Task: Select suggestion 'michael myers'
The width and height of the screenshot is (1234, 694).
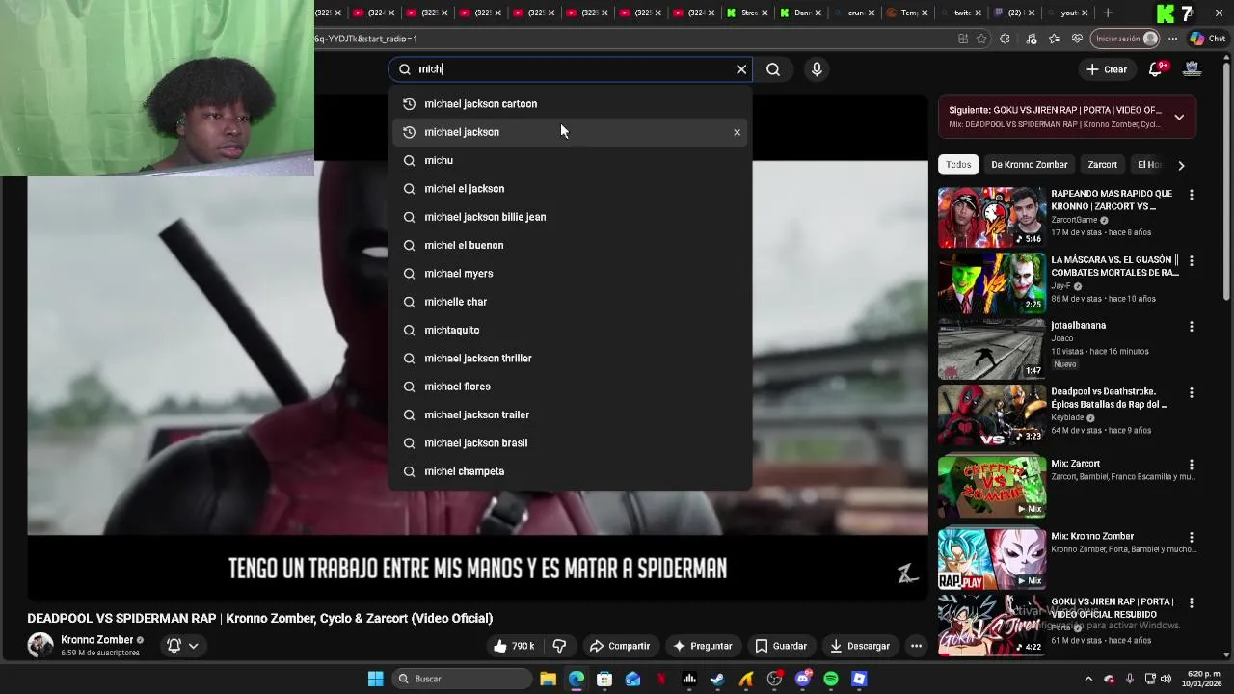Action: [x=570, y=274]
